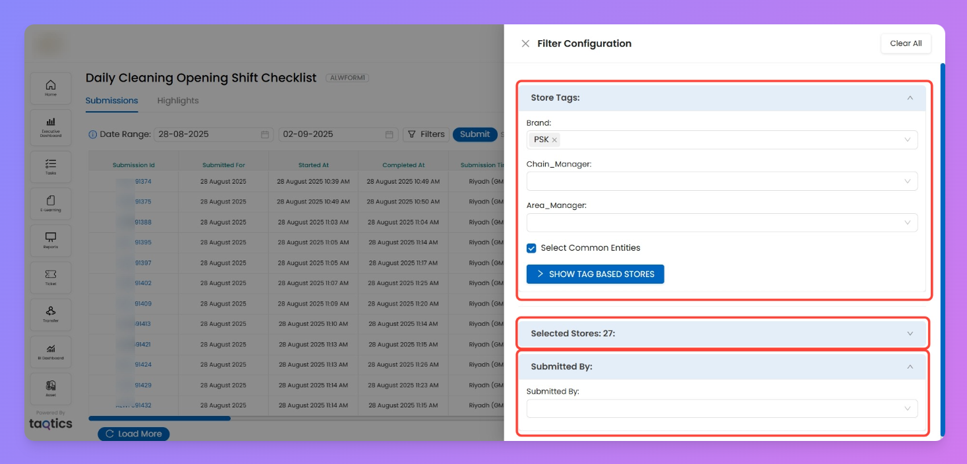967x464 pixels.
Task: Uncheck Select Common Entities checkbox
Action: pyautogui.click(x=531, y=248)
